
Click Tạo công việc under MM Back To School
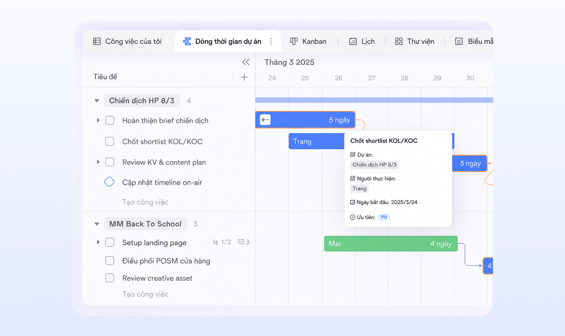[x=145, y=294]
